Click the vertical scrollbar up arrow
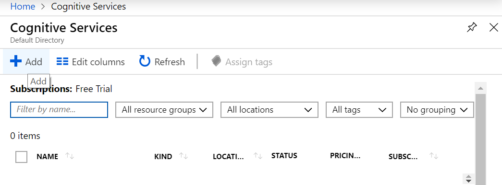 [480, 88]
